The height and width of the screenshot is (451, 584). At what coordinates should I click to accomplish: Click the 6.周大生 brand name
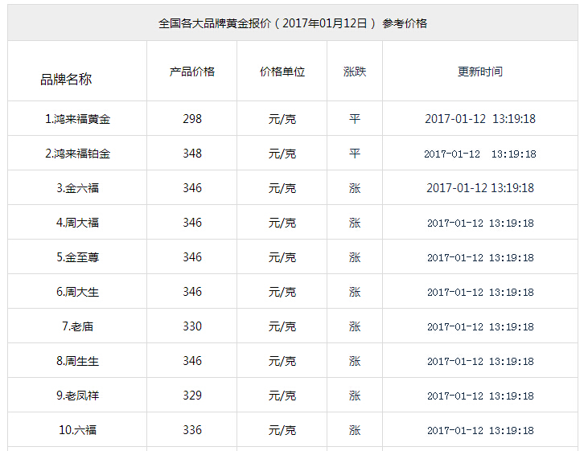pyautogui.click(x=77, y=292)
